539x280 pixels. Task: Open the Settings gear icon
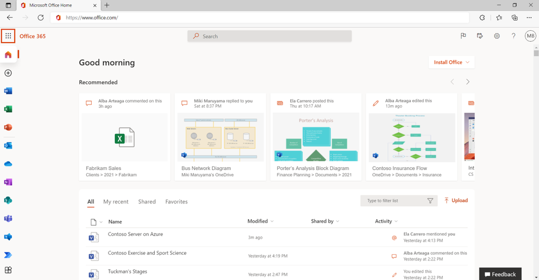pyautogui.click(x=497, y=36)
